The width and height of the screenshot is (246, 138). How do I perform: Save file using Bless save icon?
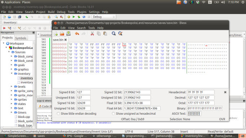pyautogui.click(x=68, y=33)
